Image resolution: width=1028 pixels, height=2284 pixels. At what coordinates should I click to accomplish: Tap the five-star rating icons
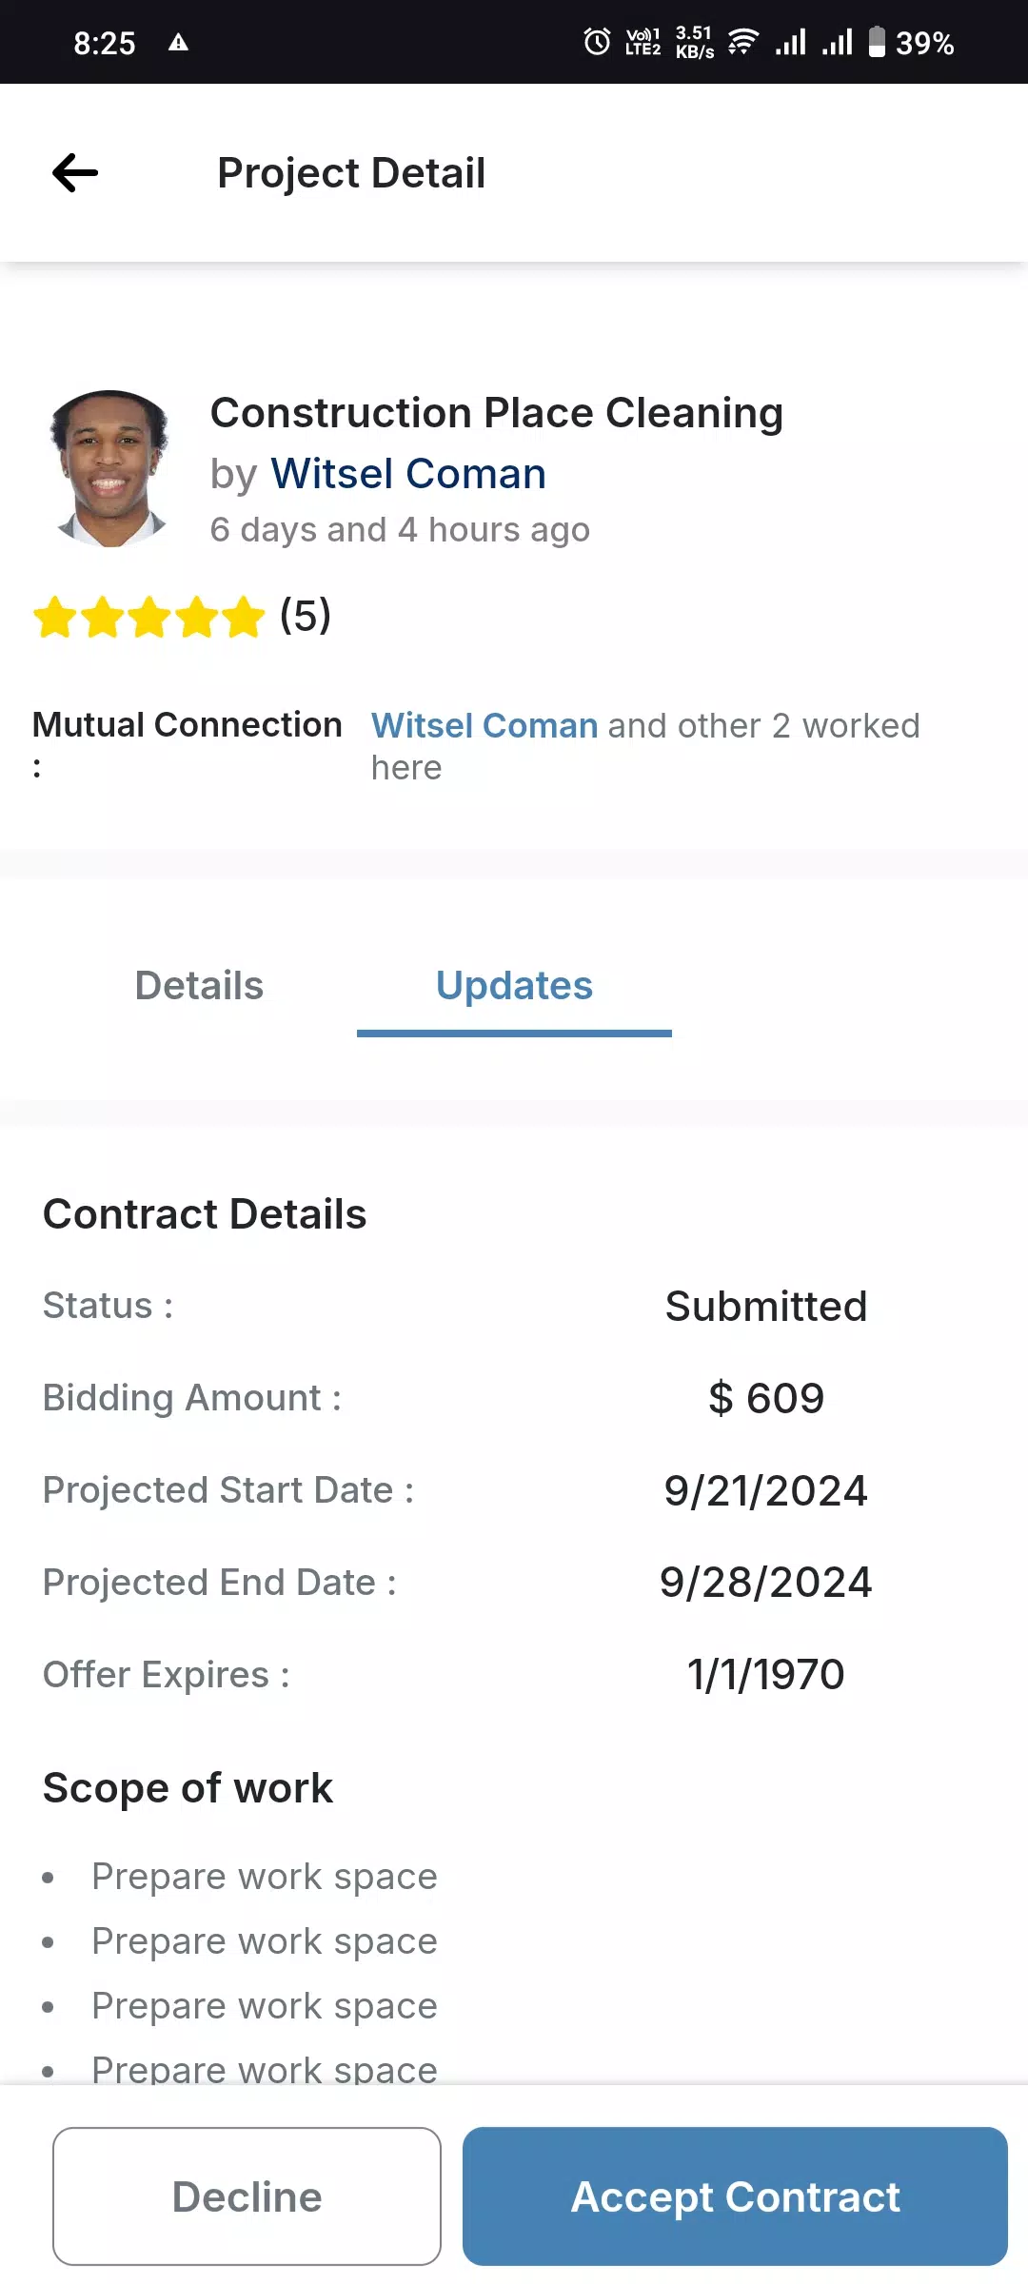pos(149,617)
